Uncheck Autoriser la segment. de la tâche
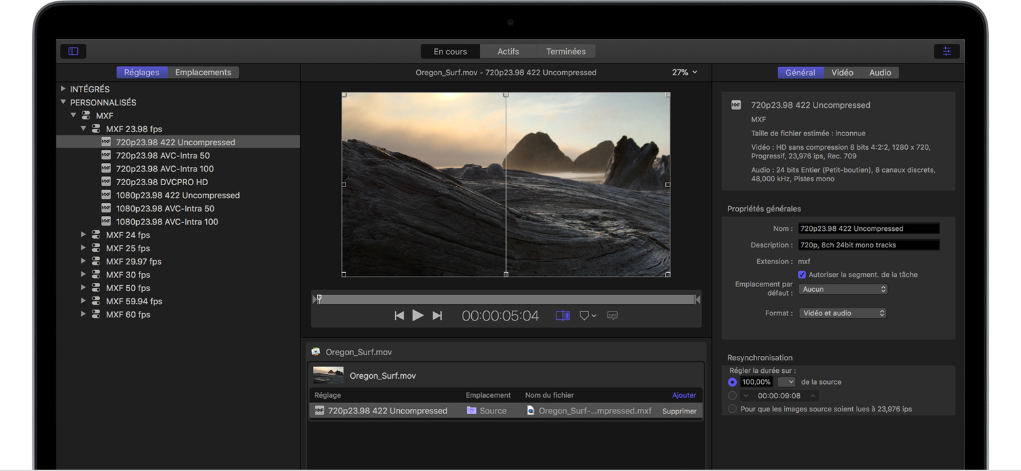This screenshot has width=1021, height=471. (802, 275)
